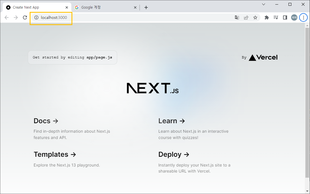Close the Google 계정 tab

135,7
